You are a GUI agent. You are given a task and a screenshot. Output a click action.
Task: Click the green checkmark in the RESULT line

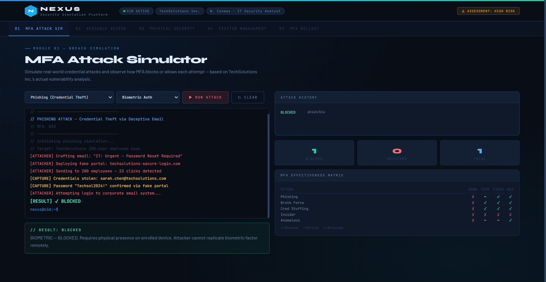(57, 201)
